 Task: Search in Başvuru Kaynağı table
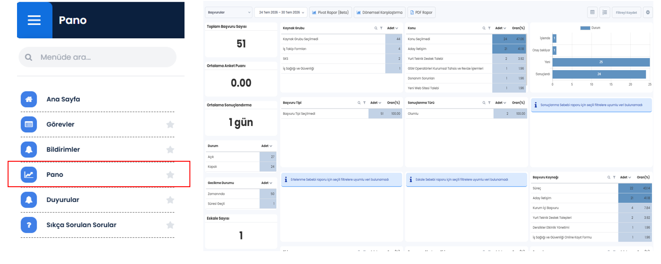pyautogui.click(x=609, y=177)
